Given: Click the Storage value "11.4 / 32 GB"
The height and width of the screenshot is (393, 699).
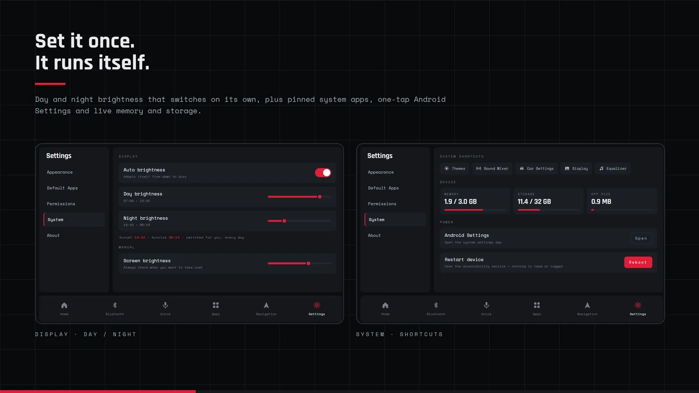Looking at the screenshot, I should (x=534, y=202).
